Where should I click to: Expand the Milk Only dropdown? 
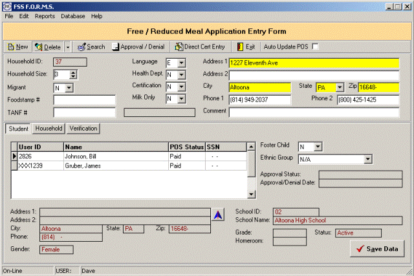coord(181,99)
